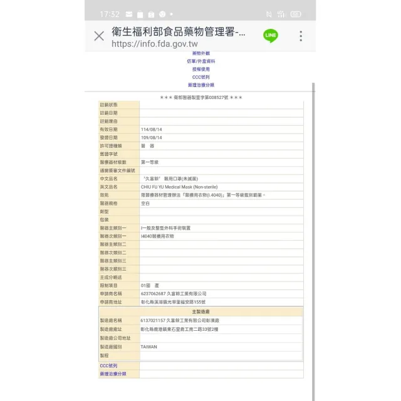401x401 pixels.
Task: Open the three-dot overflow menu
Action: [301, 36]
